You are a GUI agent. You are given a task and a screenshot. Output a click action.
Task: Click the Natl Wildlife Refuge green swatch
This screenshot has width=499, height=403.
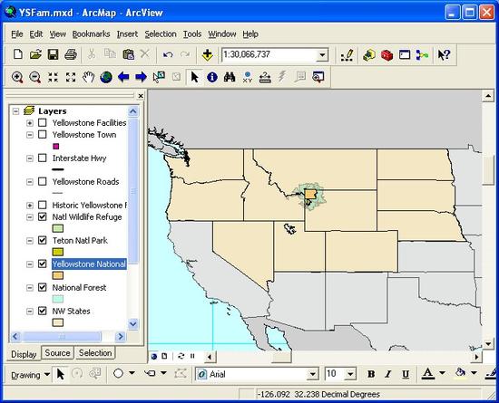pos(57,228)
